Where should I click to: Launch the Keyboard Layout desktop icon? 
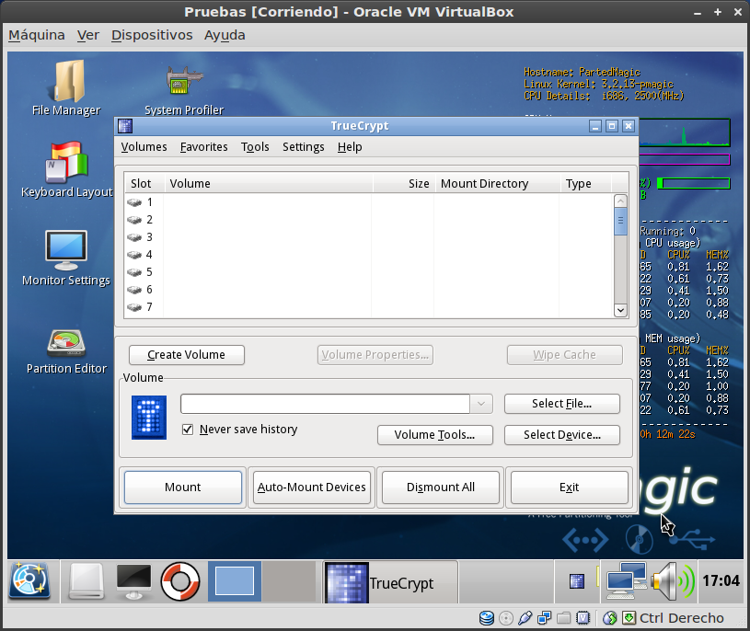coord(66,166)
